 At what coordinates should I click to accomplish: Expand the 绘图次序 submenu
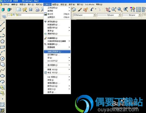[x=57, y=28]
